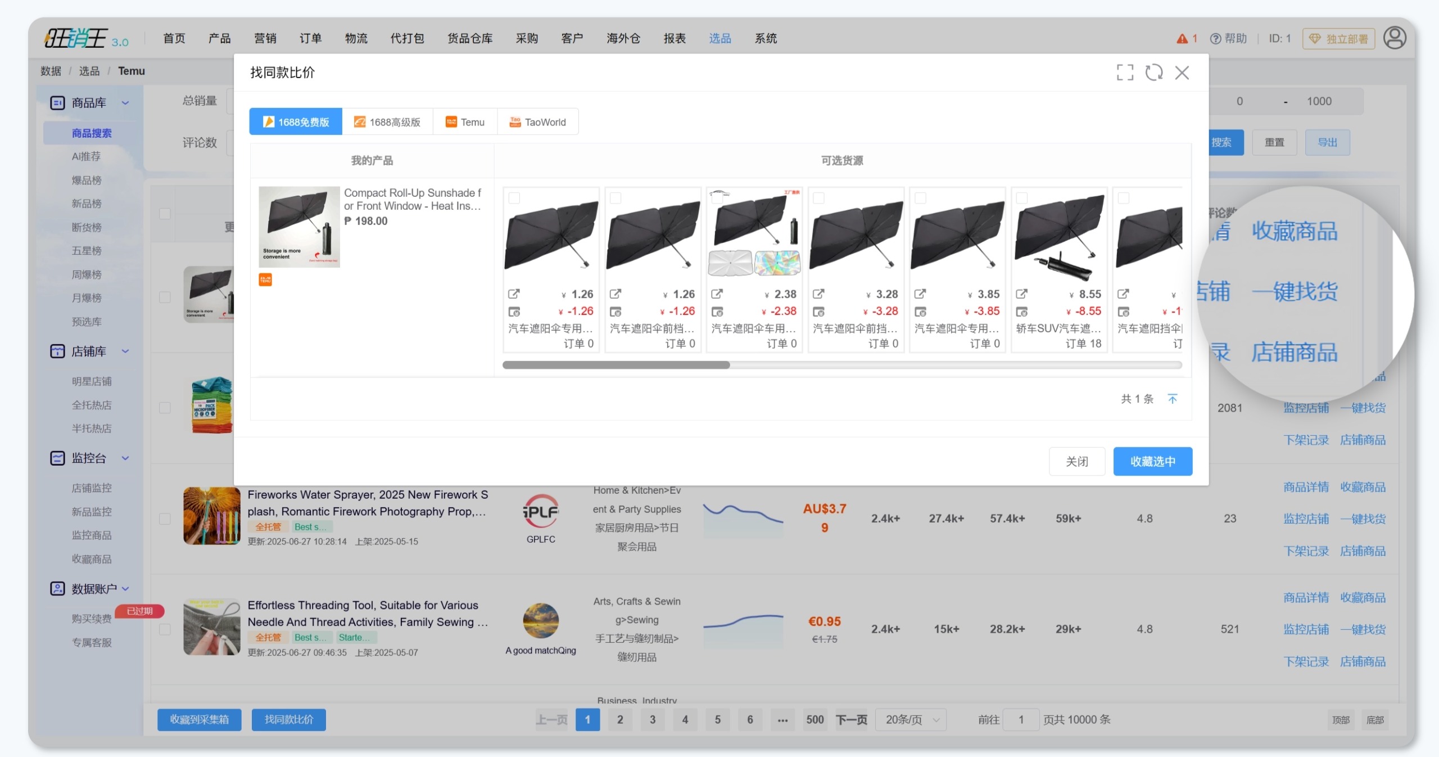The image size is (1439, 757).
Task: Click the 收藏选中 button
Action: (1153, 462)
